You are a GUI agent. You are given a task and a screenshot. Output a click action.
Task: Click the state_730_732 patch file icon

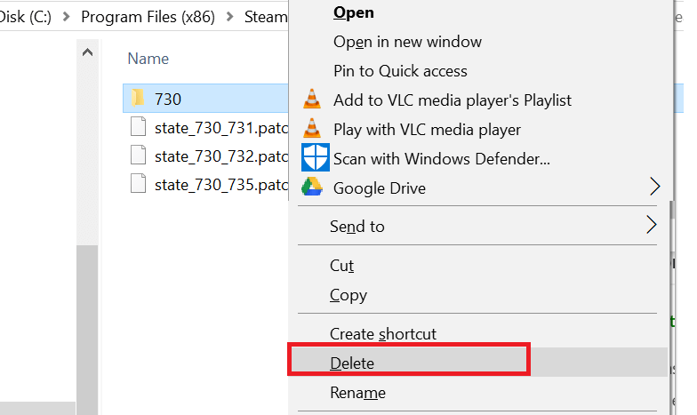pos(137,156)
